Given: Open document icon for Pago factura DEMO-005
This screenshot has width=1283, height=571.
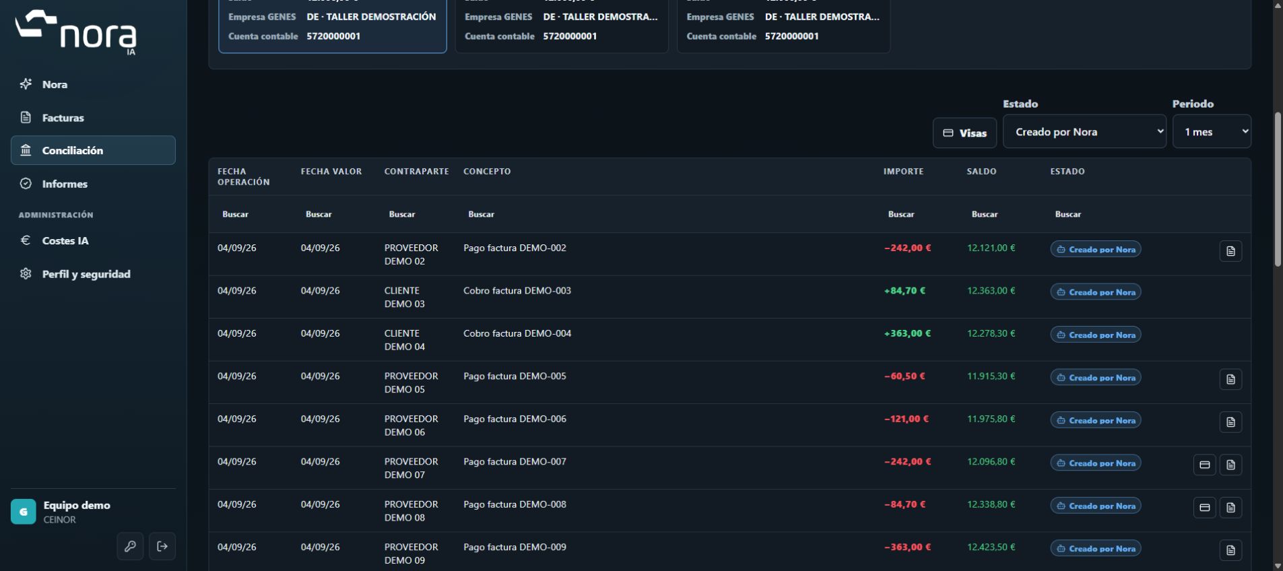Looking at the screenshot, I should click(x=1230, y=379).
